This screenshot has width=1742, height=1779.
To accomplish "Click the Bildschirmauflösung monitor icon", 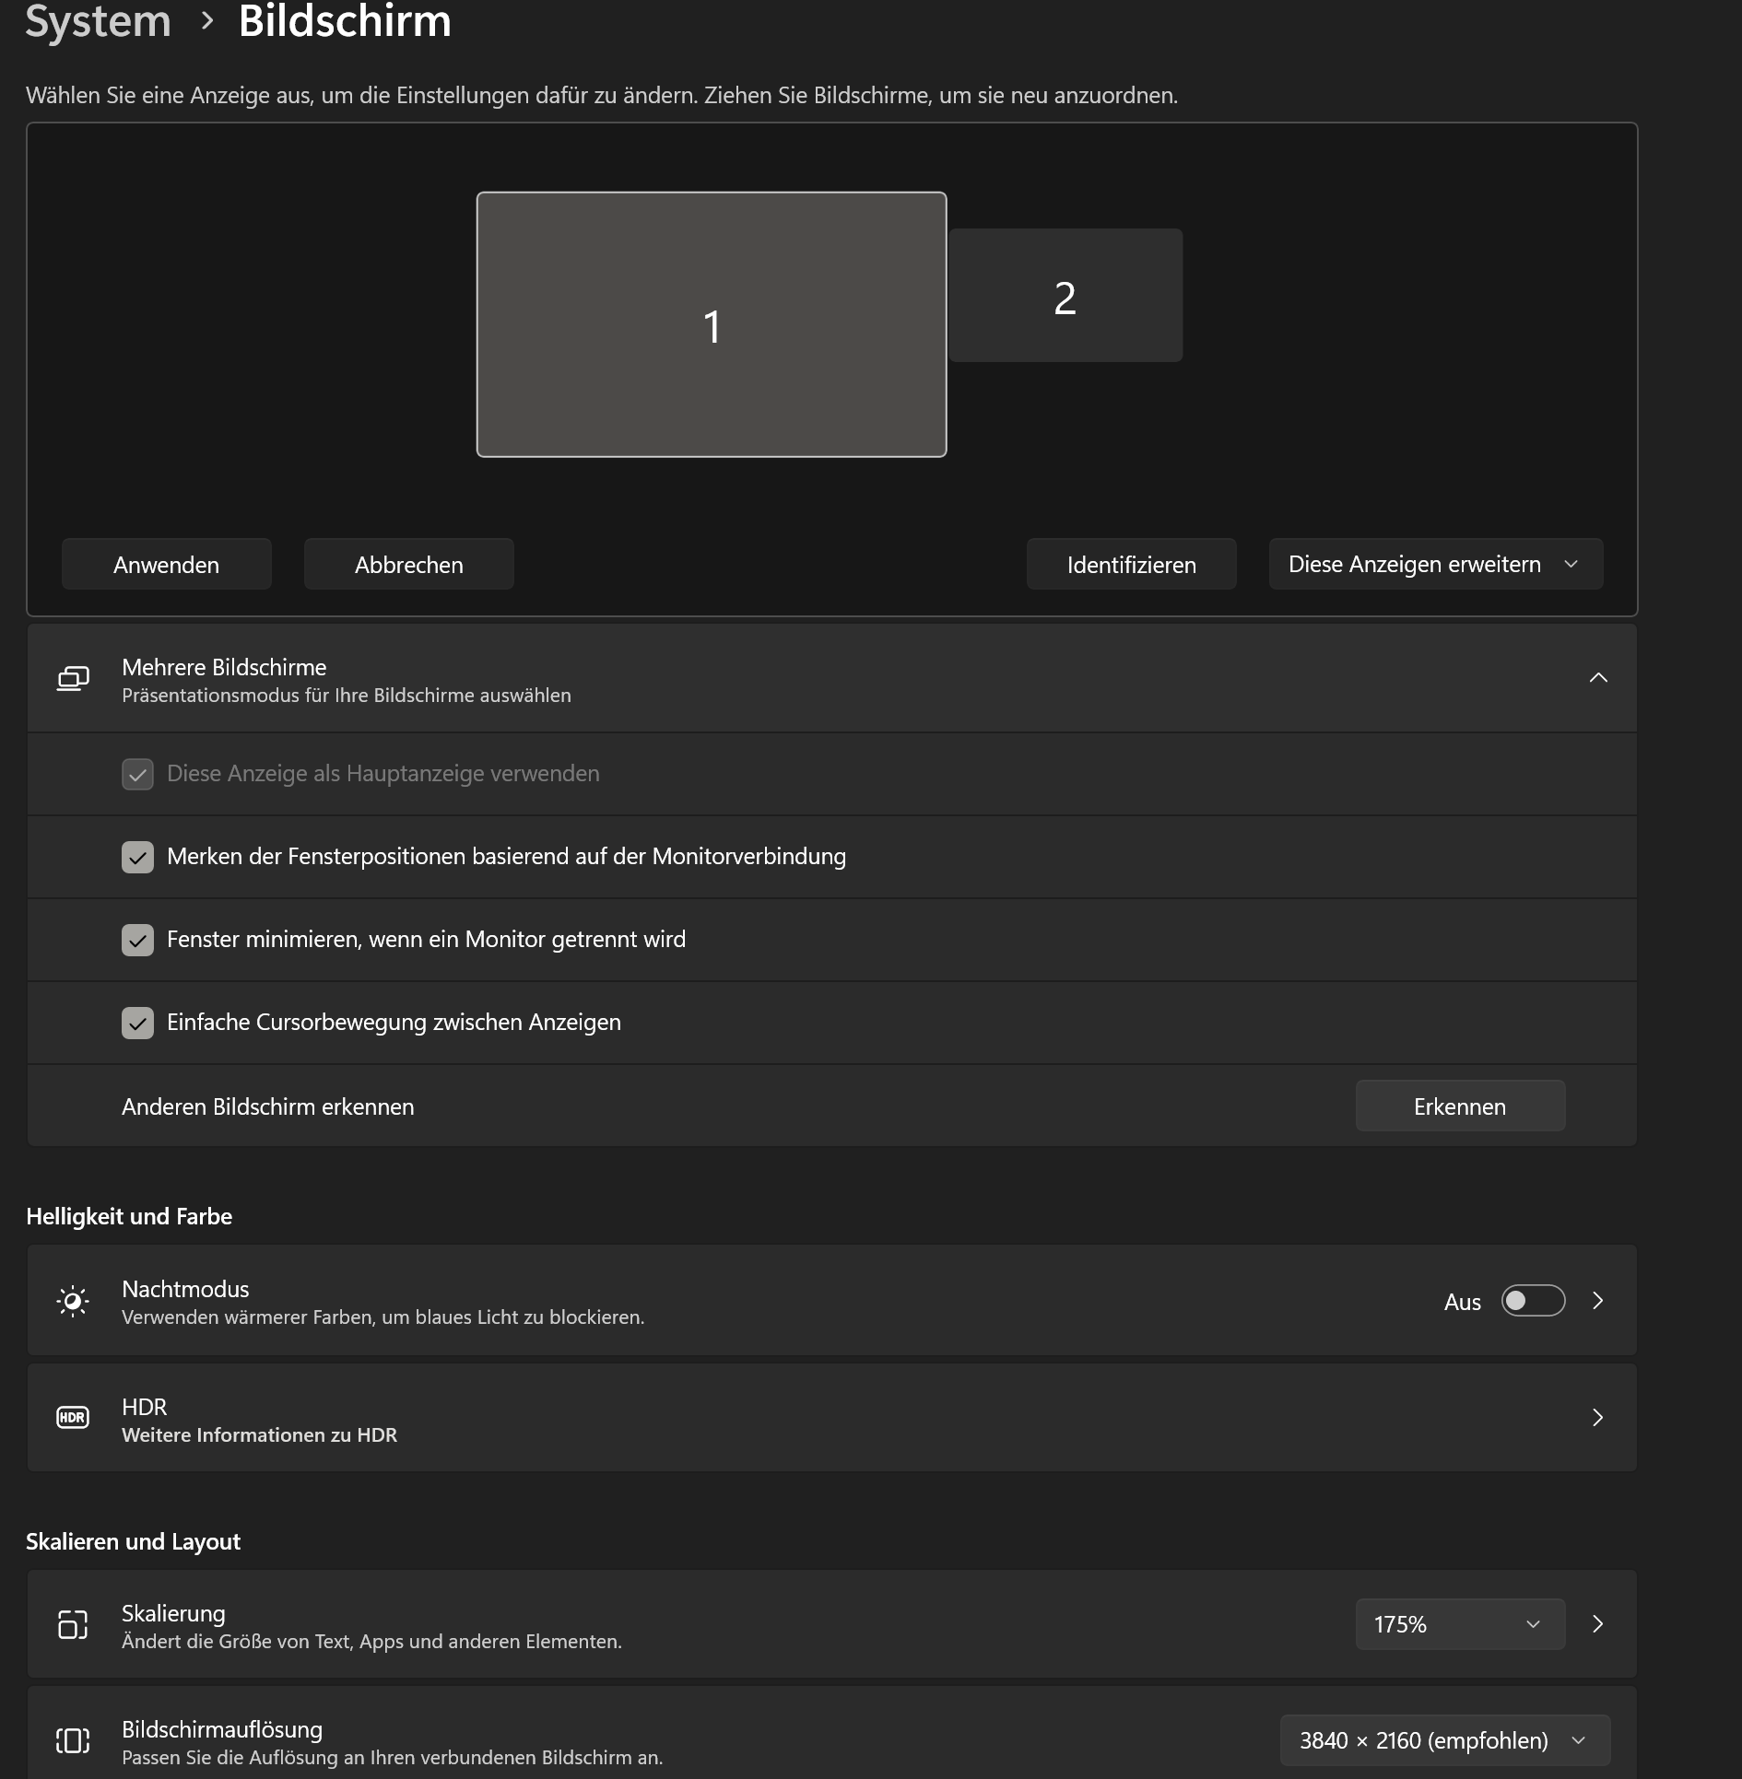I will click(73, 1740).
